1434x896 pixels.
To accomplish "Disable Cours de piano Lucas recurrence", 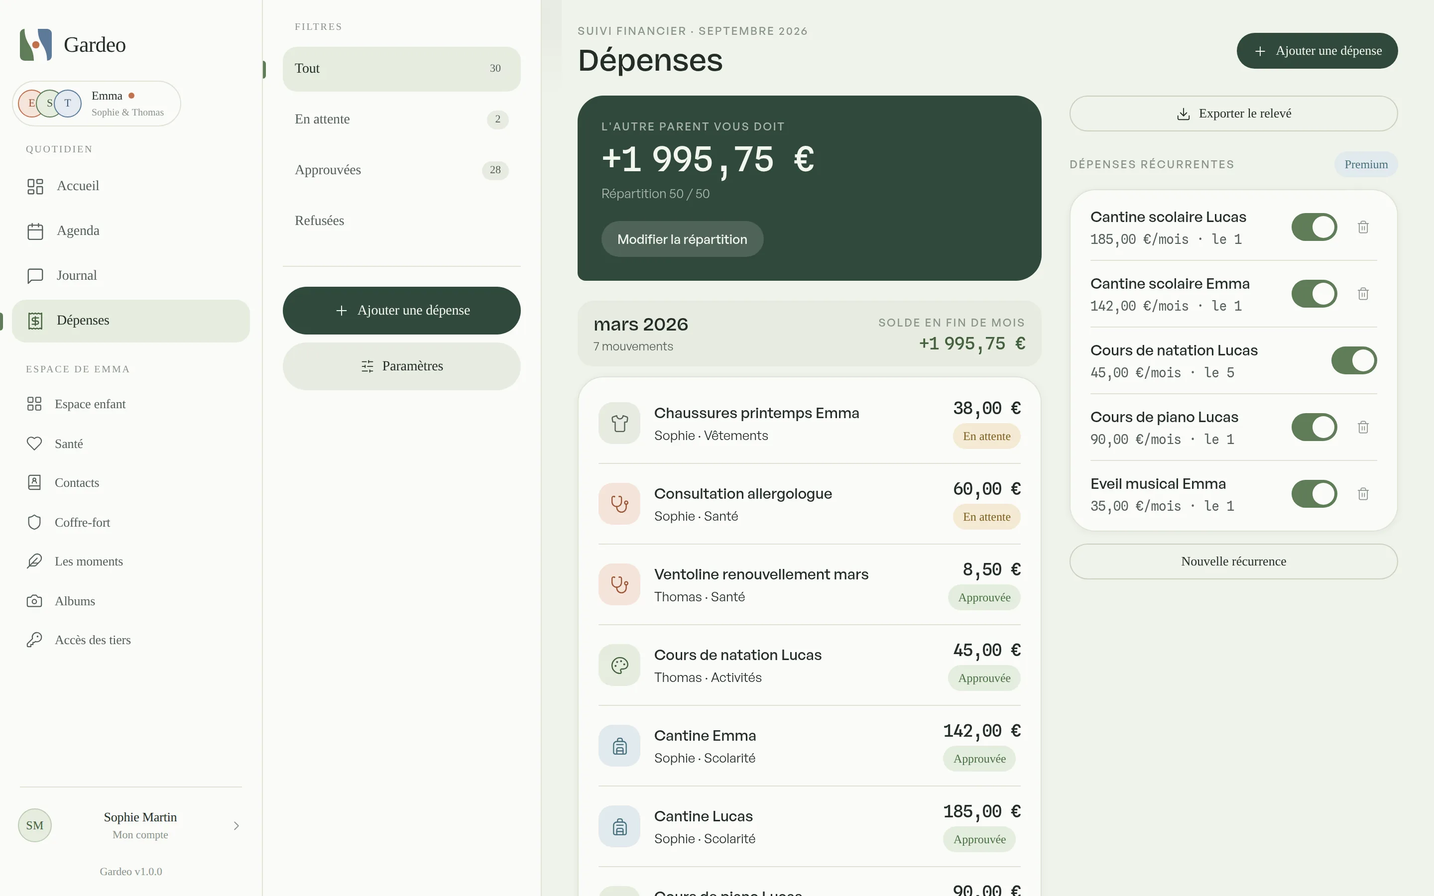I will pyautogui.click(x=1314, y=427).
